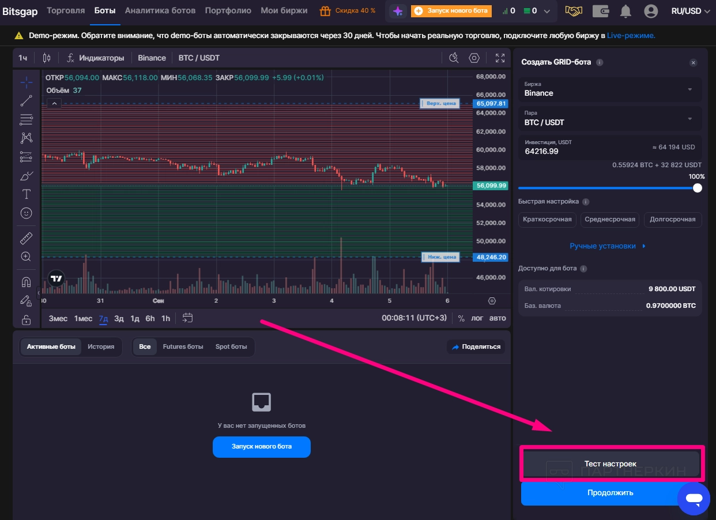Open the emoji sticker tool
This screenshot has width=716, height=520.
coord(26,213)
